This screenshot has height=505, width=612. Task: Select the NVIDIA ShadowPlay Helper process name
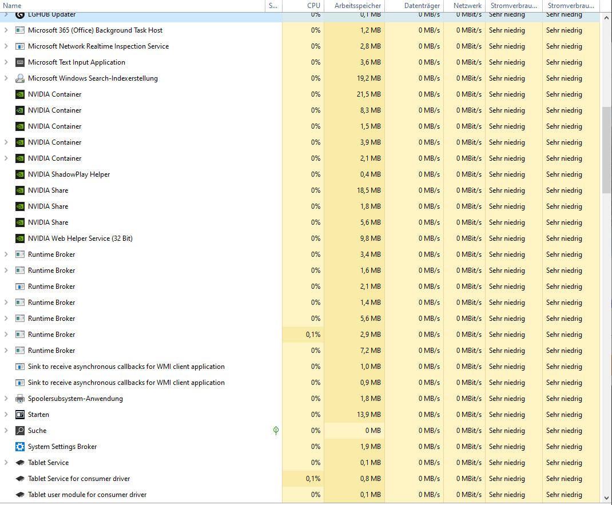click(x=69, y=174)
